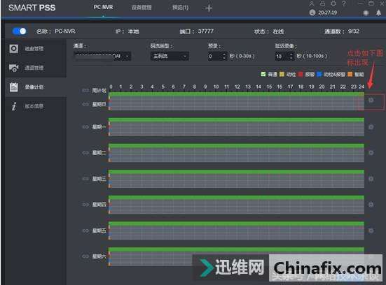Viewport: 386px width, 285px height.
Task: Open the gear settings for the 星期五 row
Action: pyautogui.click(x=371, y=231)
